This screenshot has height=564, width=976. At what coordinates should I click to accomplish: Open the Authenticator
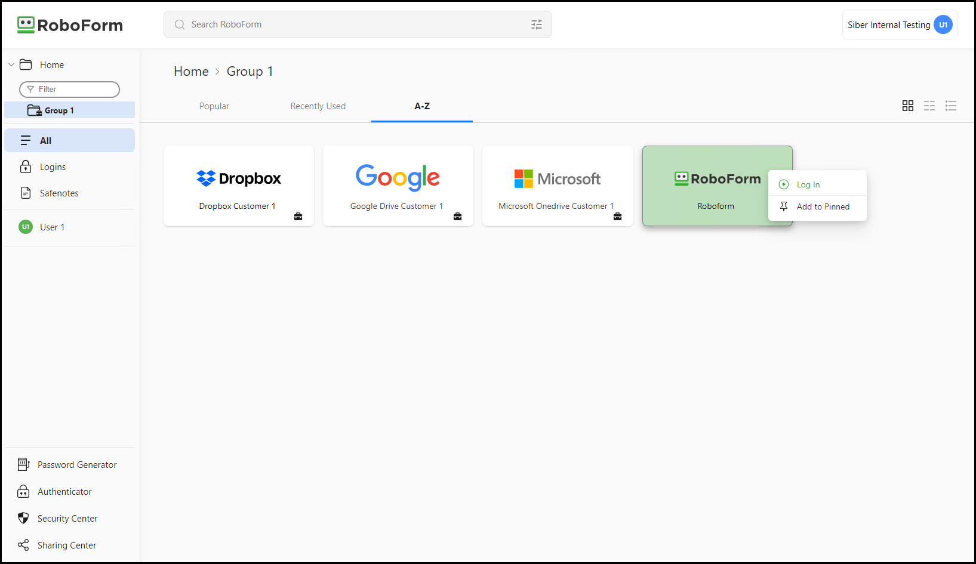(64, 491)
